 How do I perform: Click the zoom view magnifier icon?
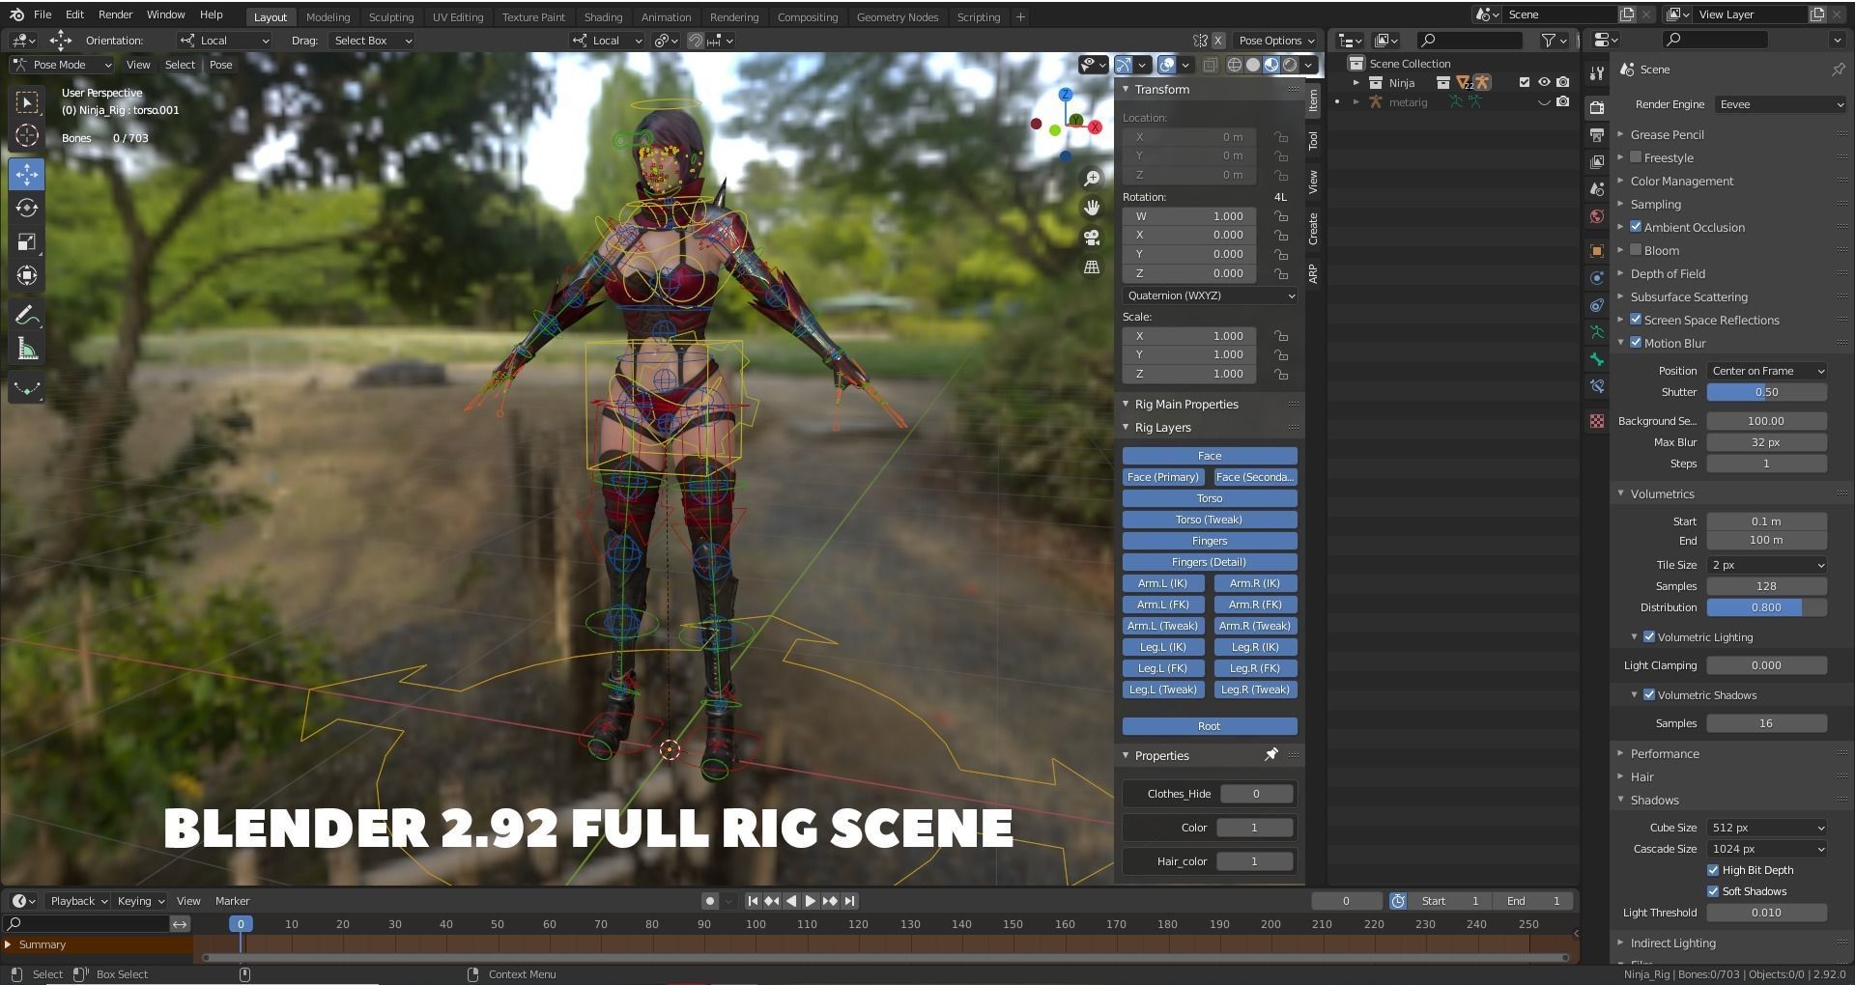coord(1092,179)
